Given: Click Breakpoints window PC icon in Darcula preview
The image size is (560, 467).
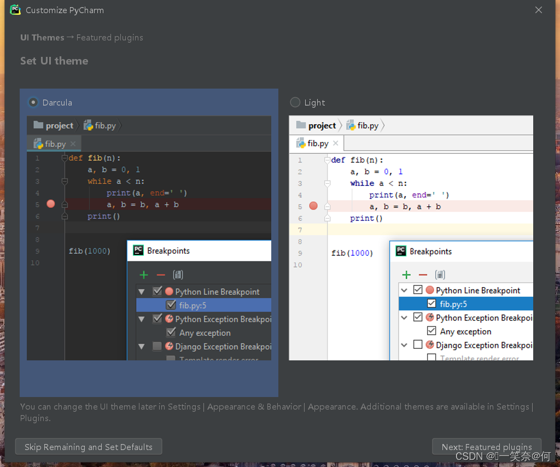Looking at the screenshot, I should click(x=138, y=250).
